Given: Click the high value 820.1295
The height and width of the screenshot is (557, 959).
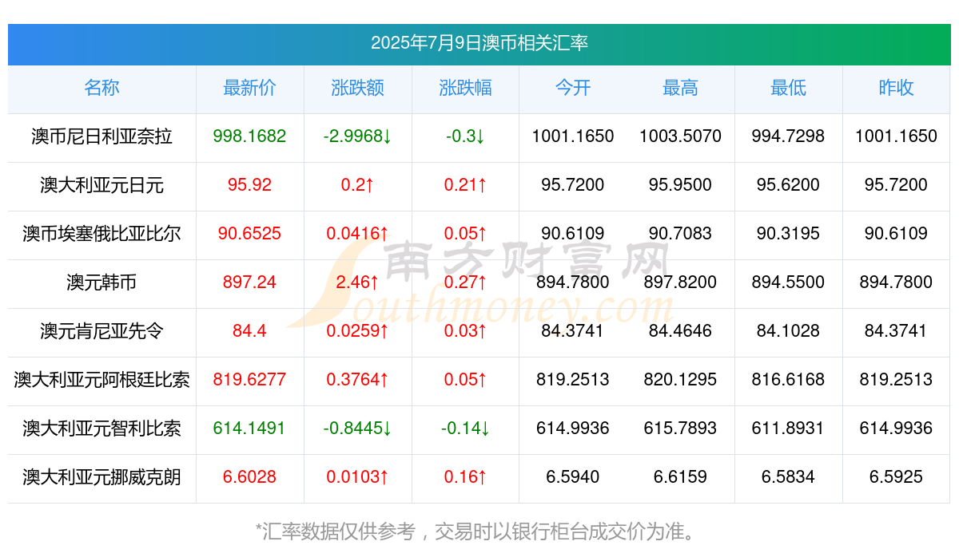Looking at the screenshot, I should (680, 380).
